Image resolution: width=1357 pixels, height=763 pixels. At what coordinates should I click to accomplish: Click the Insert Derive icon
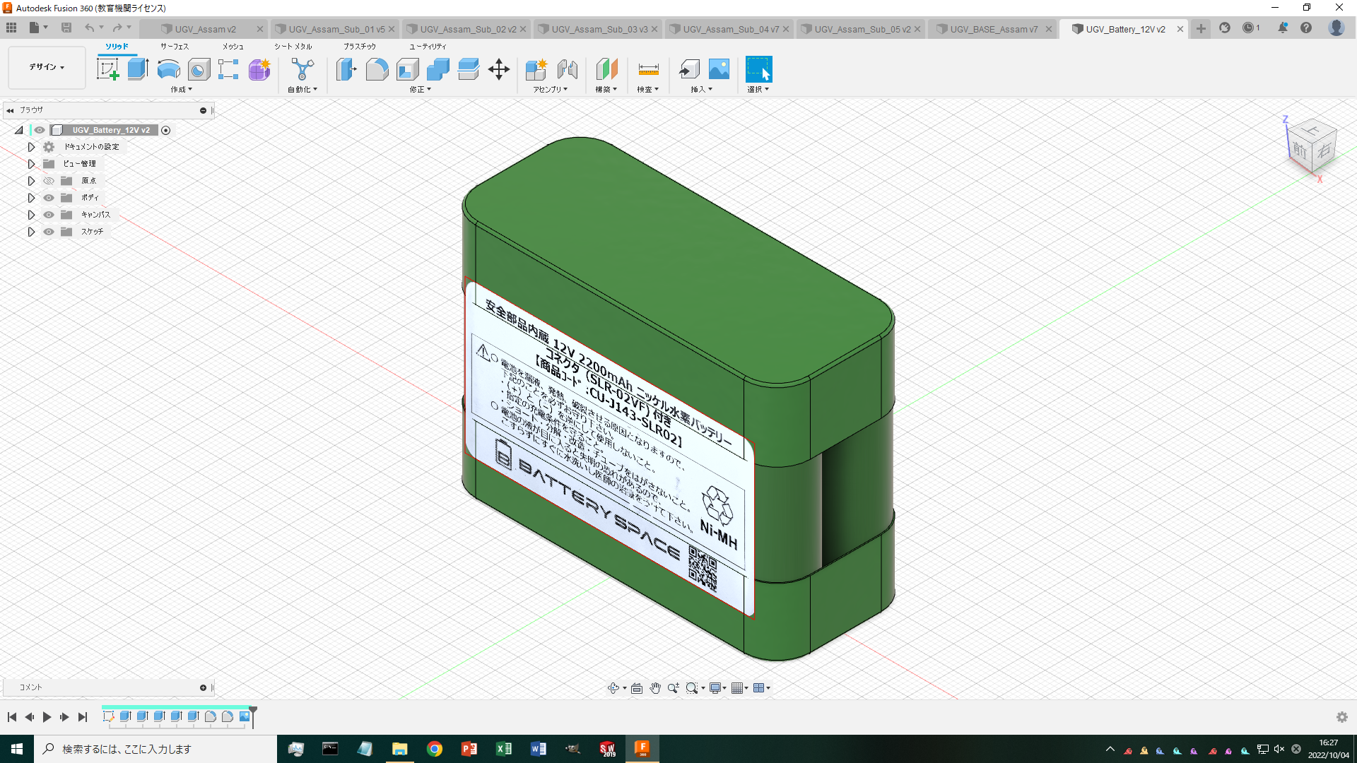pos(689,69)
